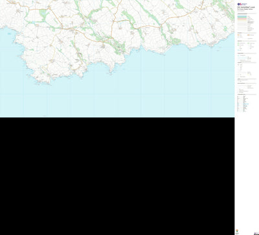Click the crest emblem beneath the legend
This screenshot has height=235, width=259.
click(x=238, y=231)
